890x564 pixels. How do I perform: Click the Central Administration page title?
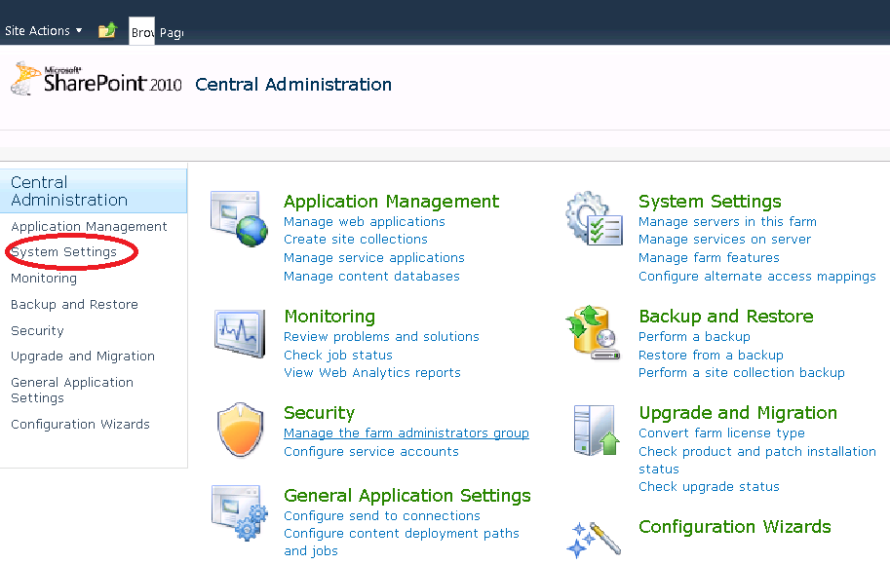293,84
